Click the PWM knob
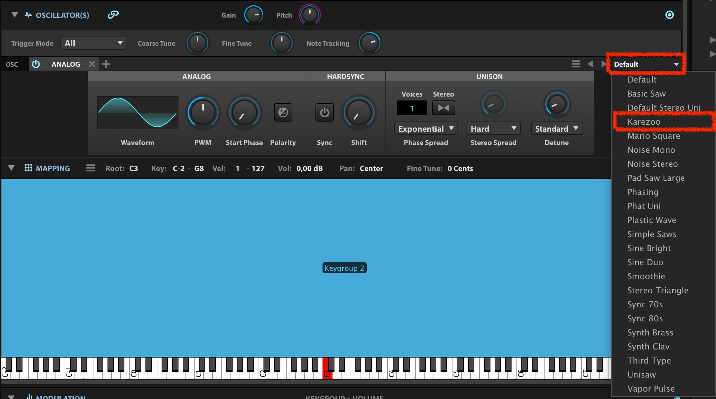This screenshot has width=716, height=399. click(x=203, y=112)
